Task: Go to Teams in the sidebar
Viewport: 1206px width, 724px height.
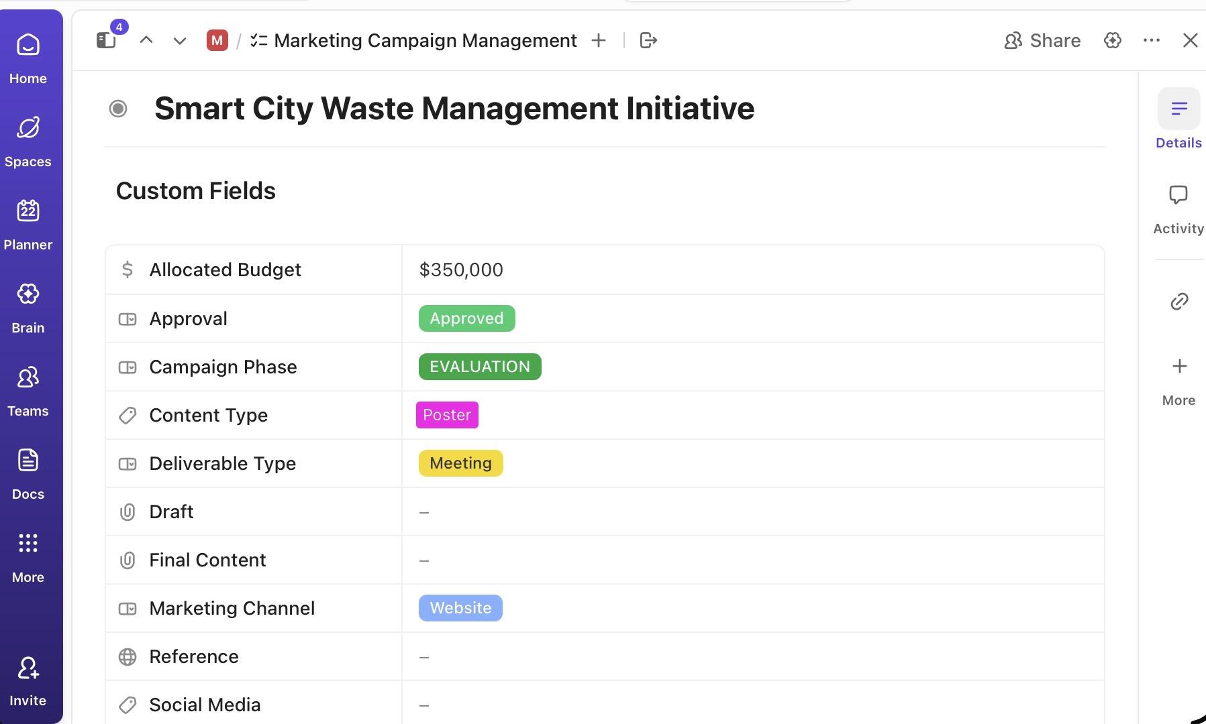Action: click(28, 390)
